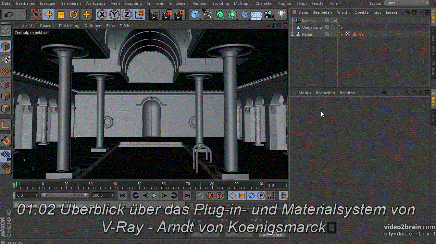Add a light object using lightbulb icon
This screenshot has height=244, width=436.
click(x=281, y=15)
